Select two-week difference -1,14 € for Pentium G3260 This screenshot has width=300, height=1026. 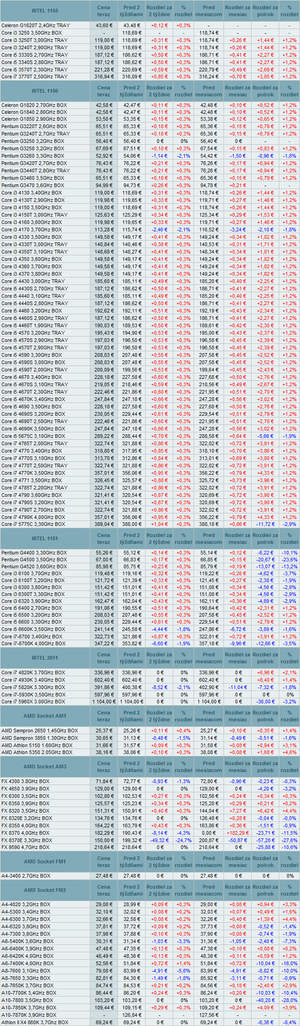[159, 156]
